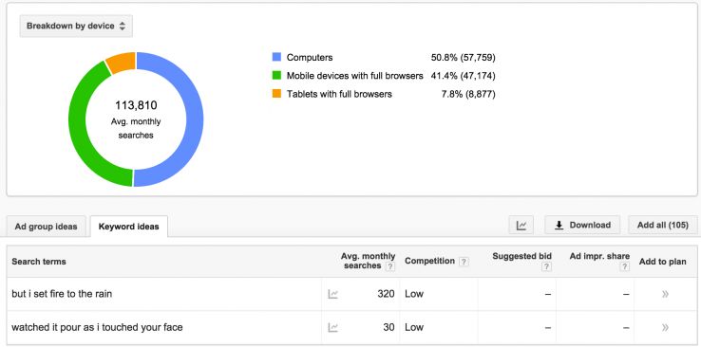Select the blue Computers legend swatch
The image size is (701, 347).
276,57
